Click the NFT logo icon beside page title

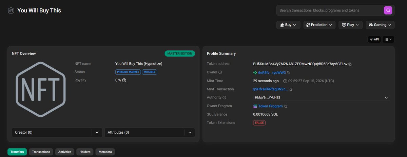tap(11, 10)
